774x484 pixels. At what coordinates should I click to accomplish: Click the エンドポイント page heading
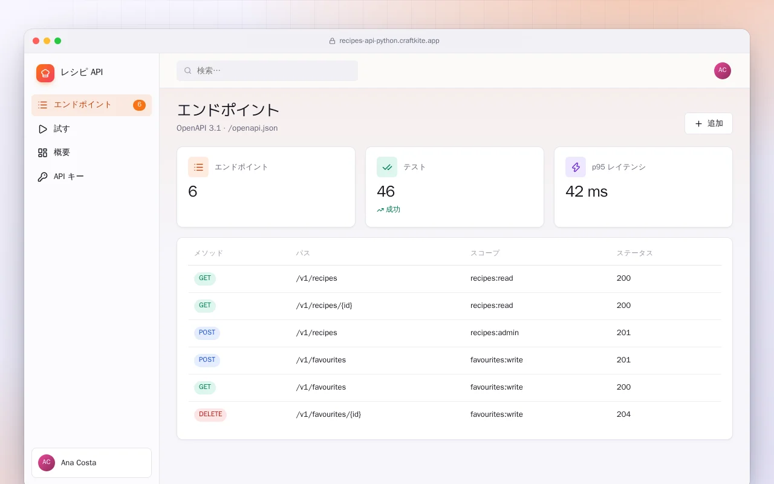(228, 110)
